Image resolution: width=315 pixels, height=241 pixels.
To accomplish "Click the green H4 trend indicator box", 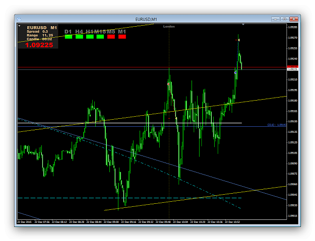I will (79, 37).
